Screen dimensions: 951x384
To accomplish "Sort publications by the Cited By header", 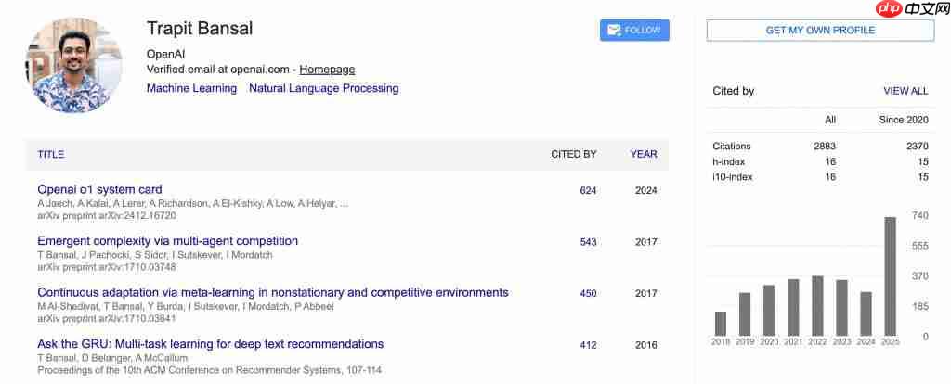I will tap(573, 155).
